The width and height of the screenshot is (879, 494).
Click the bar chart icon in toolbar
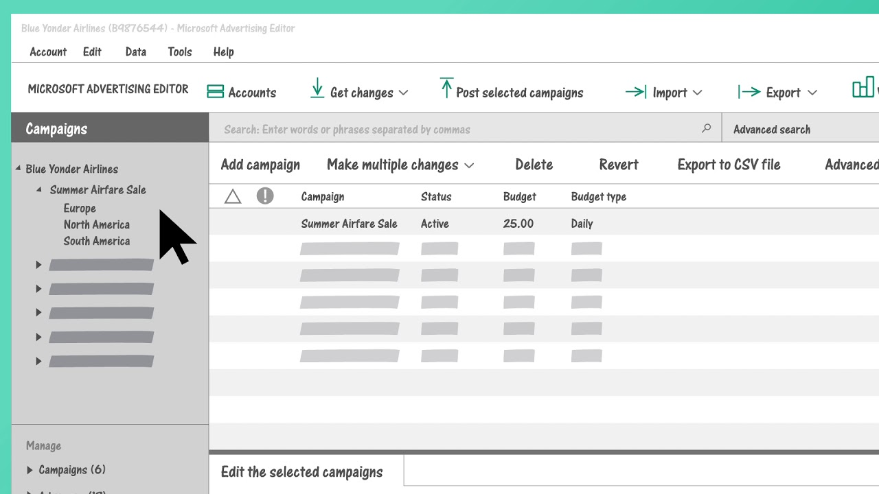coord(864,87)
